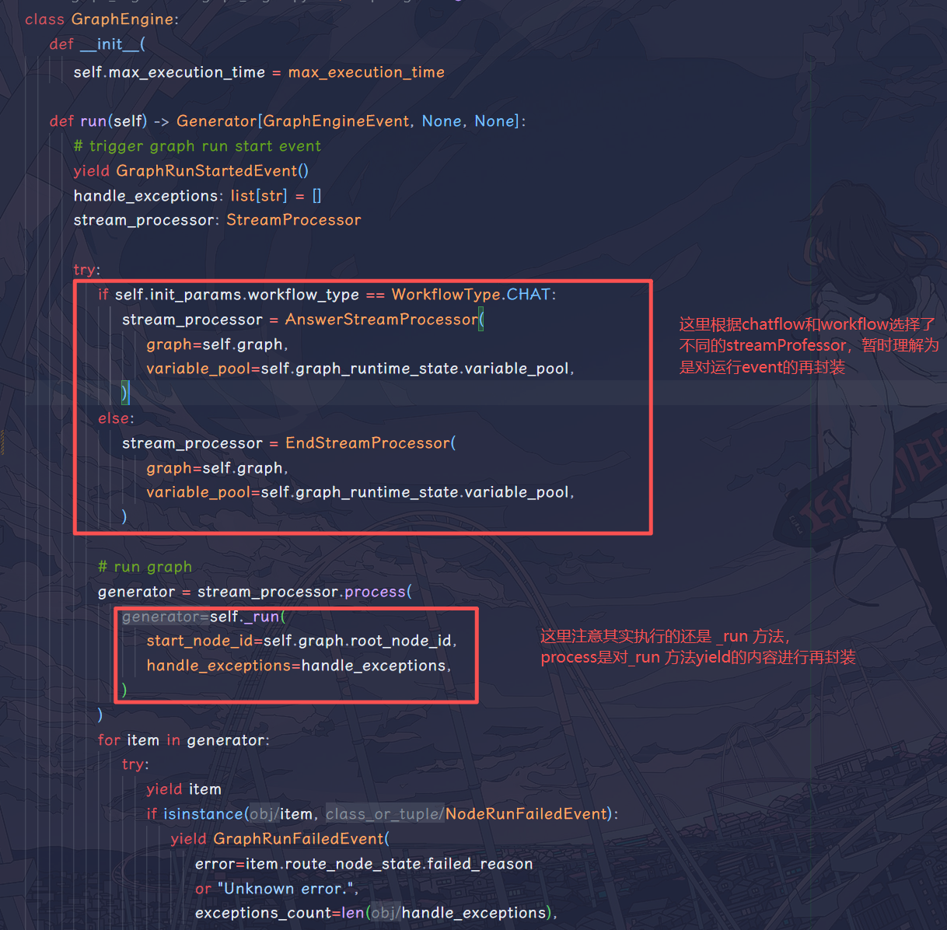Click the process method call
The width and height of the screenshot is (947, 930).
375,592
